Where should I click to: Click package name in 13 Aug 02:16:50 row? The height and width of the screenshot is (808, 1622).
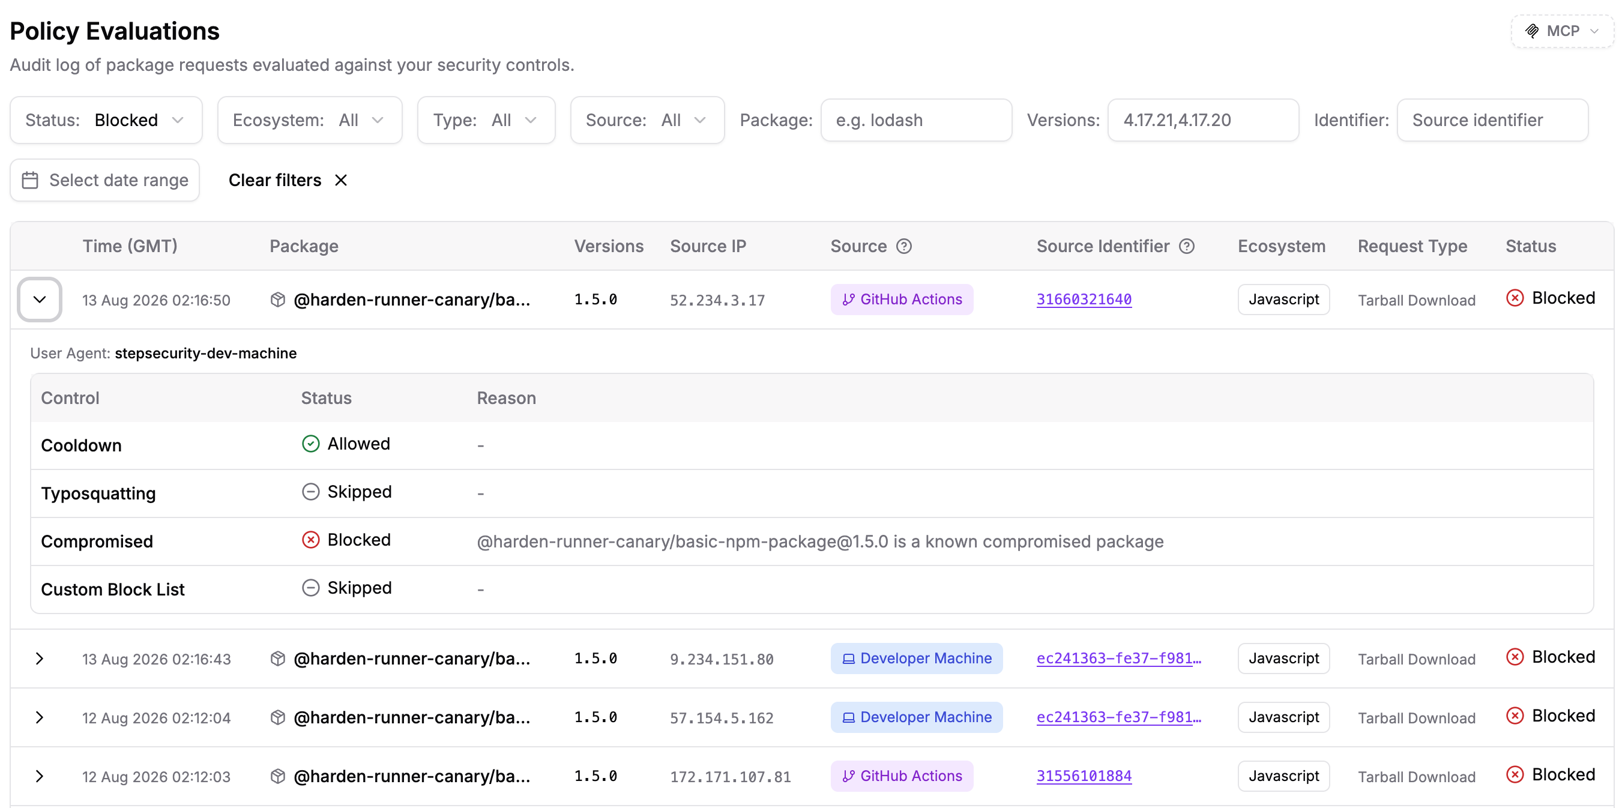[x=412, y=299]
